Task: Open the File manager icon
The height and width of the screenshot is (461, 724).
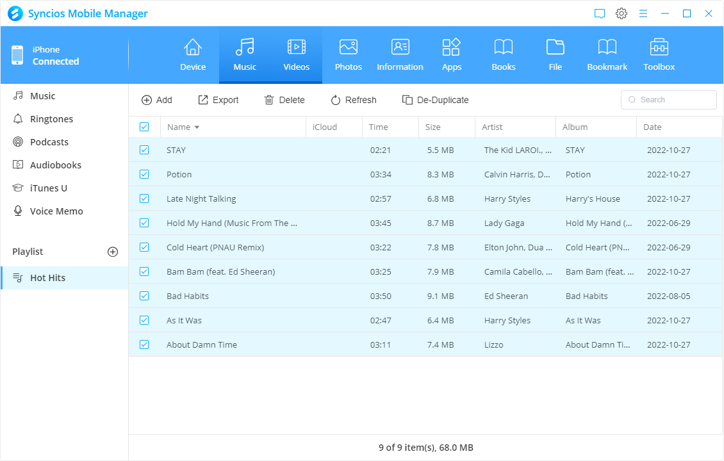Action: pyautogui.click(x=555, y=47)
